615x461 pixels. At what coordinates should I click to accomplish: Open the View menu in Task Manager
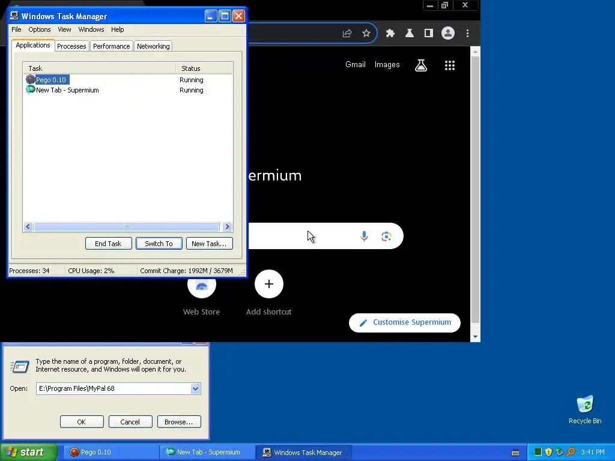(64, 29)
